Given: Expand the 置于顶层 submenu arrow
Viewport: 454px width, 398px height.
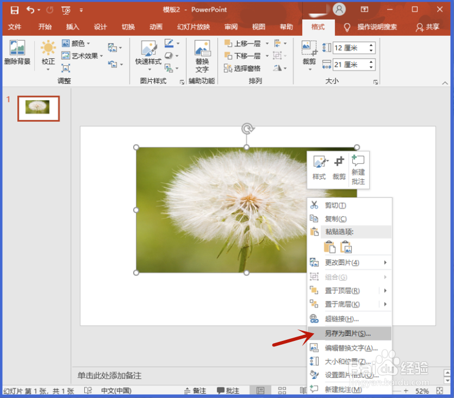Looking at the screenshot, I should [385, 290].
